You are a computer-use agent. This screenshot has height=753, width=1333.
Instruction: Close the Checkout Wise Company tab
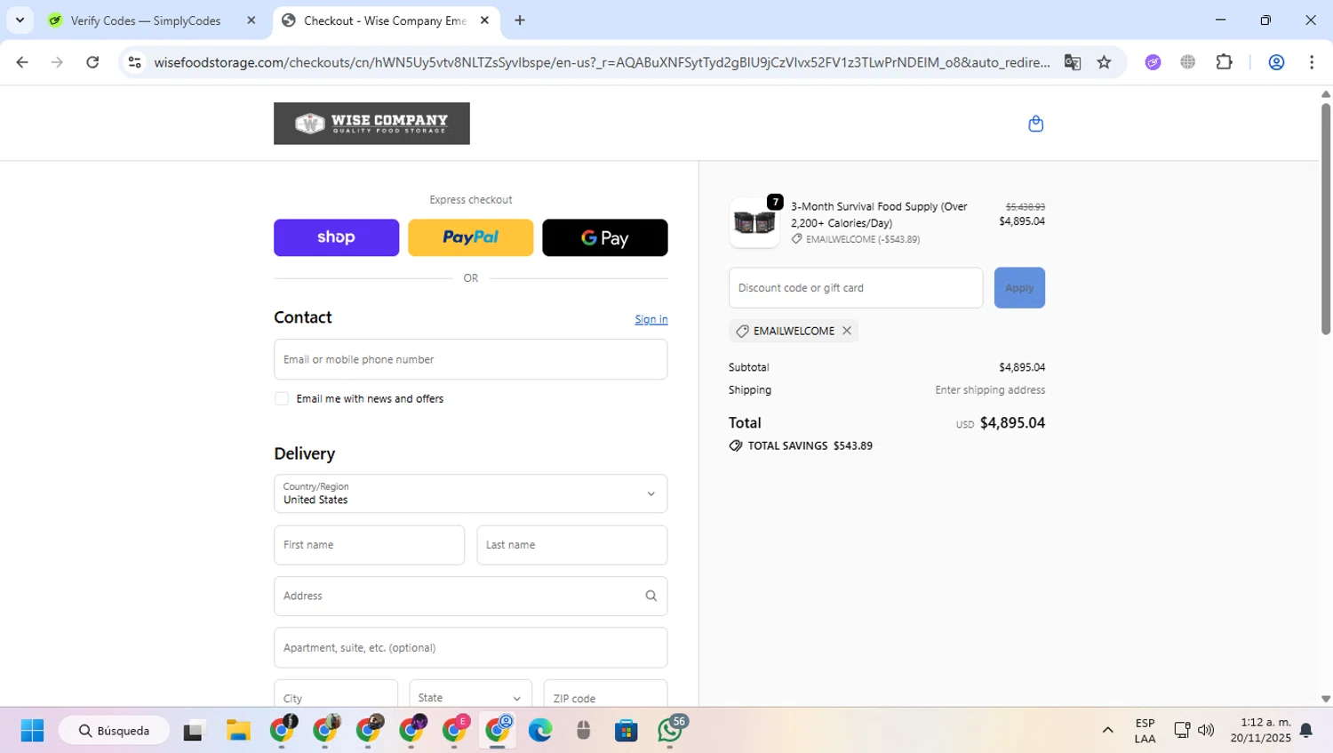click(x=484, y=20)
